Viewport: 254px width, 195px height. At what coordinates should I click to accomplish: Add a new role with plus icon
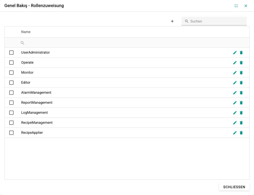coord(172,21)
